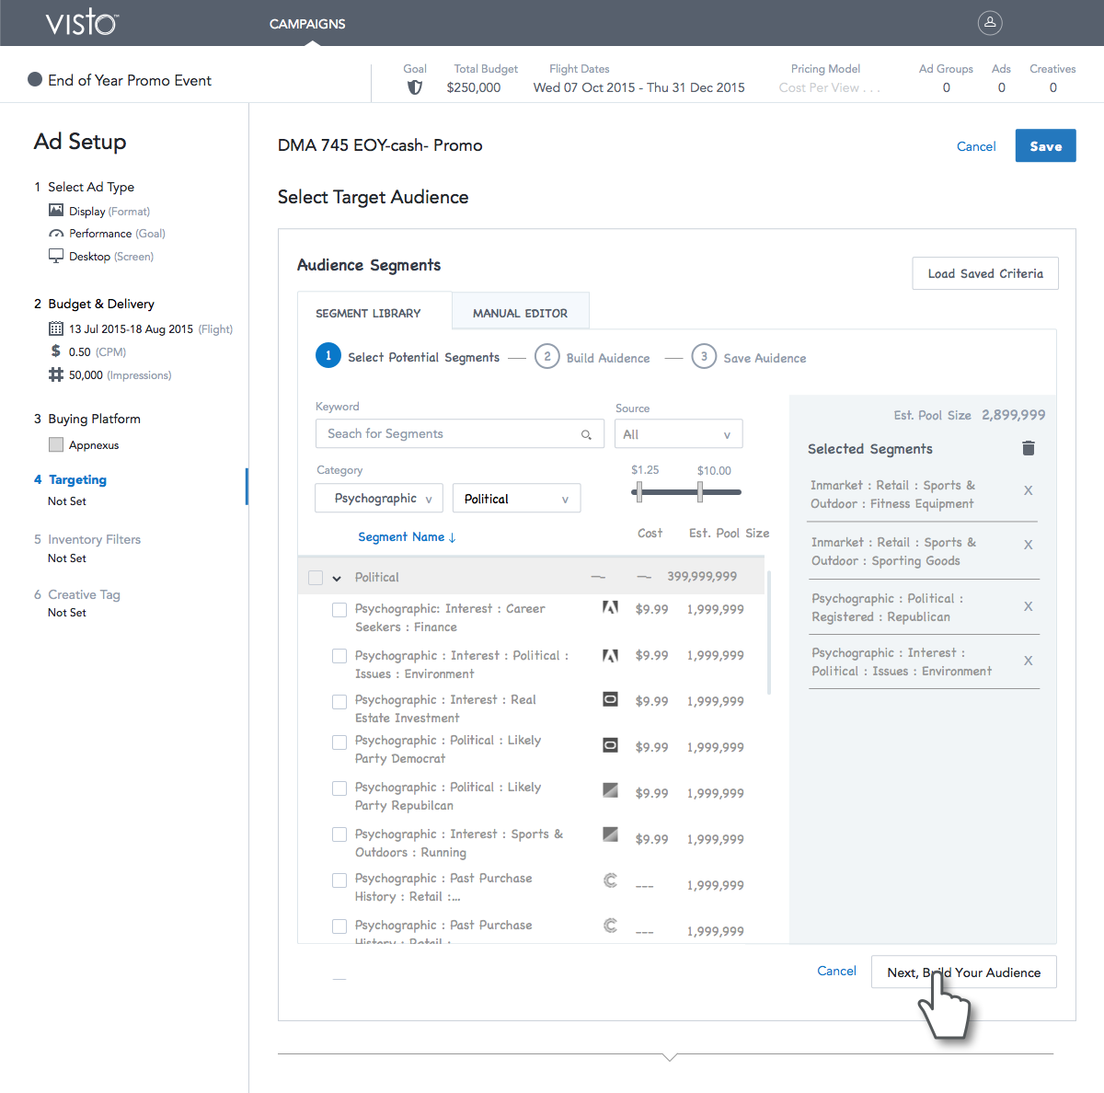Open the Source dropdown showing All
The image size is (1104, 1093).
click(678, 434)
